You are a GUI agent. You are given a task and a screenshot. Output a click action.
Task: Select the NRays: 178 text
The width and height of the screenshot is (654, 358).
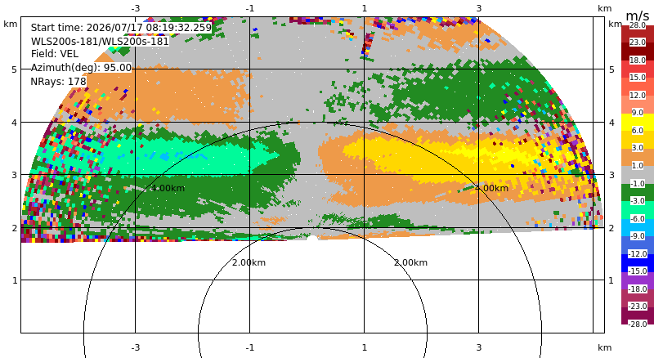coord(58,82)
